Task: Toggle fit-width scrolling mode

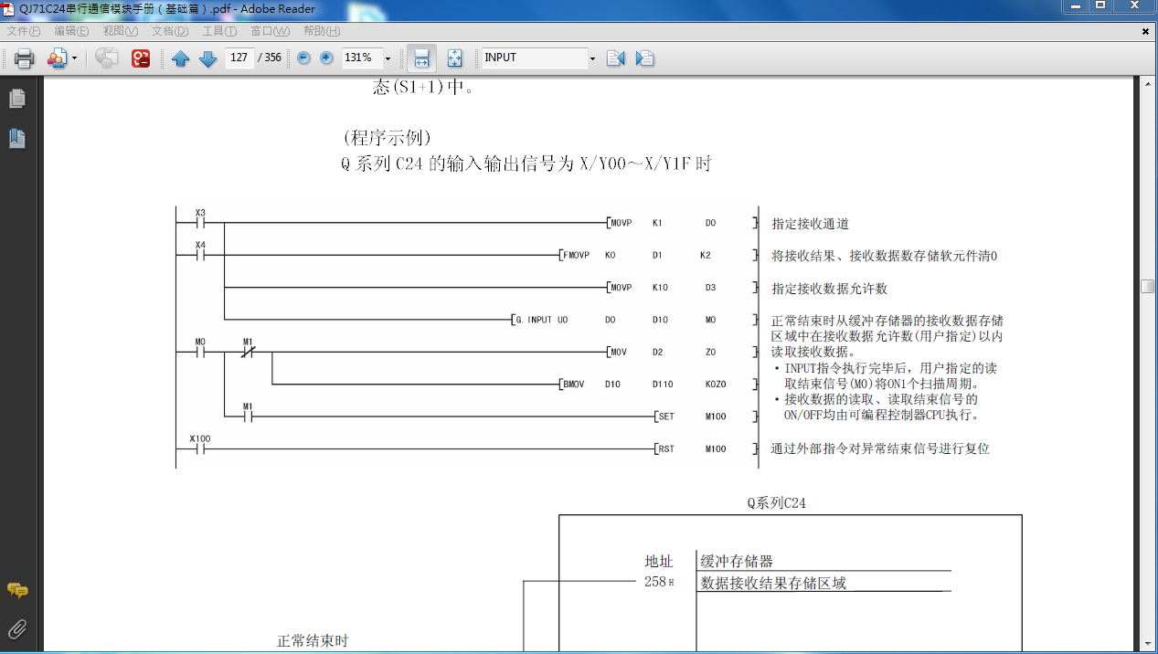Action: click(x=421, y=58)
